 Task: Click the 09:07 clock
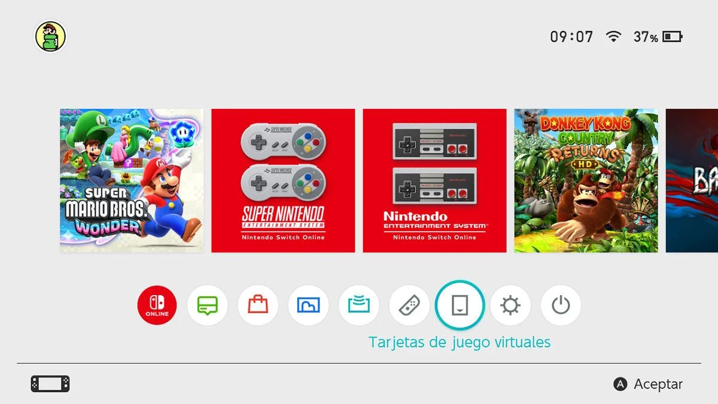(x=571, y=37)
